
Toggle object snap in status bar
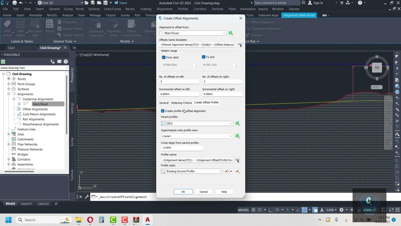tap(304, 210)
